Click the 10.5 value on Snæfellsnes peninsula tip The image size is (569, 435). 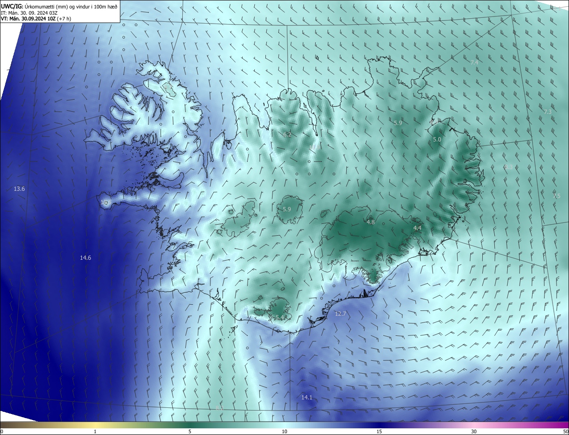pos(105,202)
